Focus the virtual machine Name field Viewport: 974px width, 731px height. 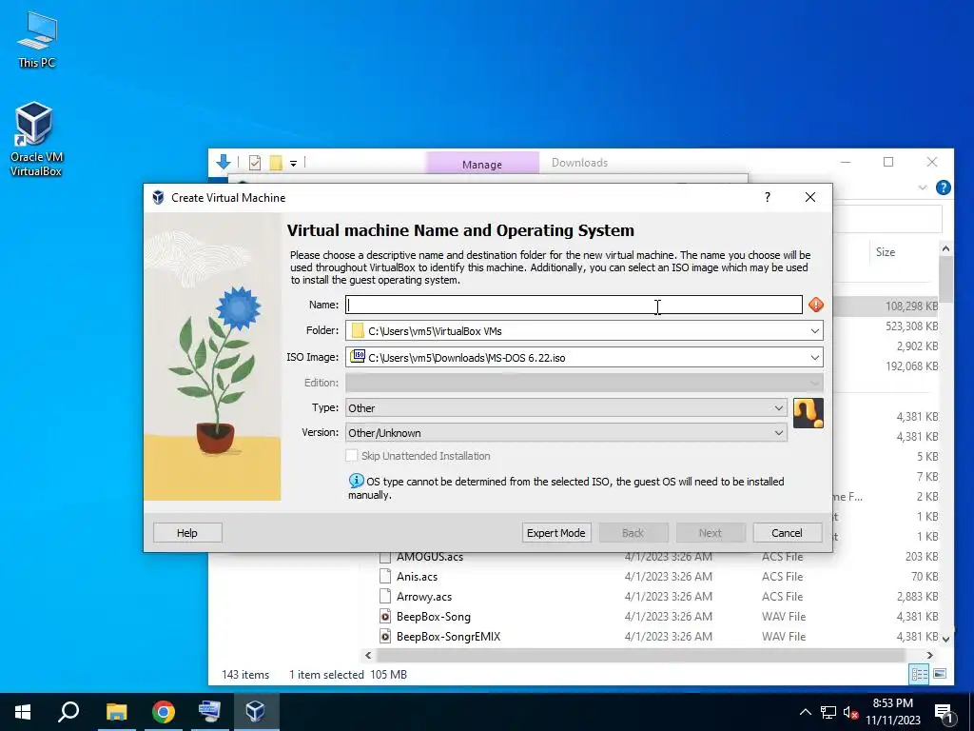click(574, 305)
